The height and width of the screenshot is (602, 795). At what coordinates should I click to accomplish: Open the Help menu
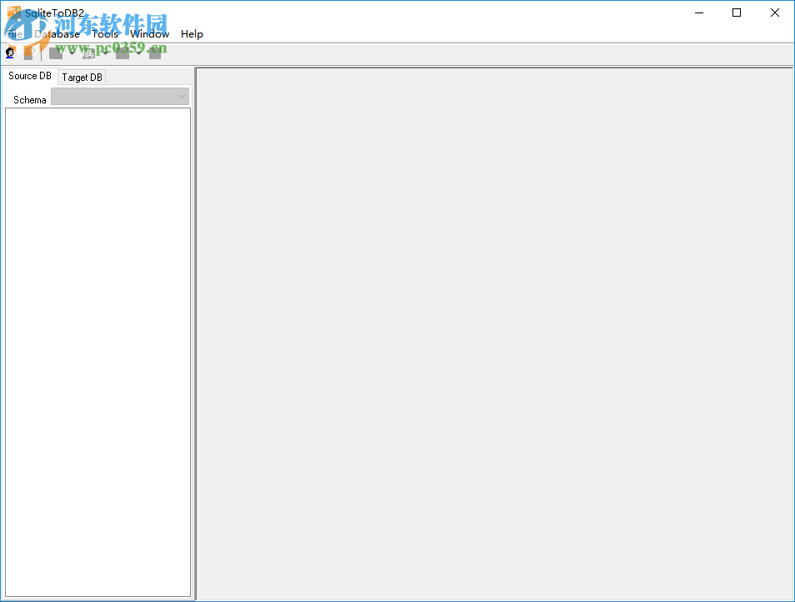coord(192,34)
